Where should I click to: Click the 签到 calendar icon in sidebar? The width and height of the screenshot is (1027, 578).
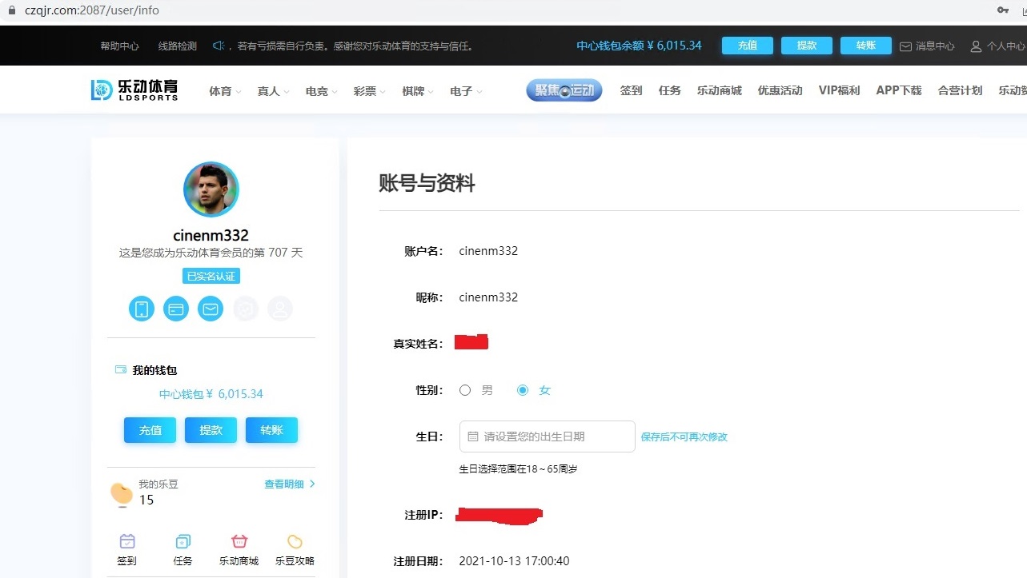[127, 542]
